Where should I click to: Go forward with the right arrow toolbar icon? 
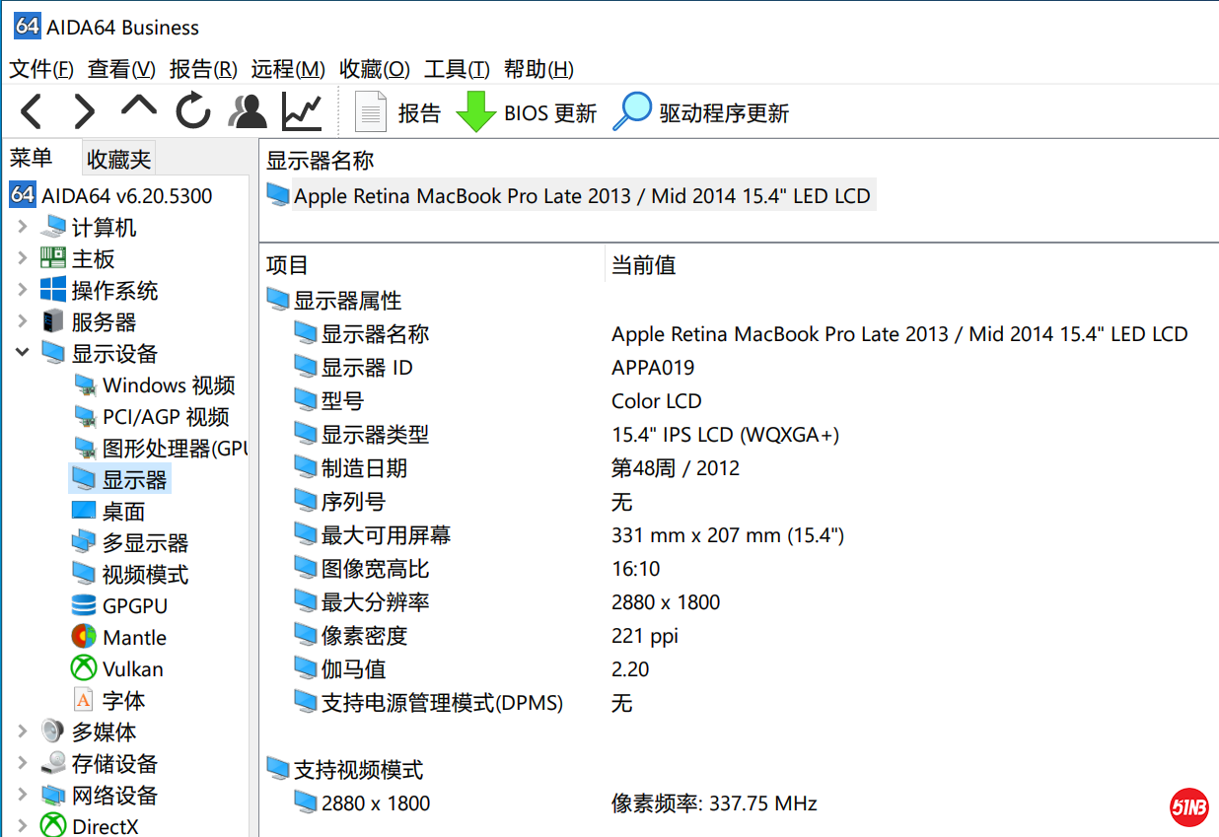tap(85, 112)
